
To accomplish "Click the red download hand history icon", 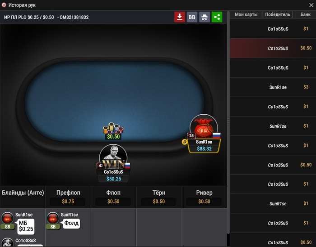I will tap(180, 17).
